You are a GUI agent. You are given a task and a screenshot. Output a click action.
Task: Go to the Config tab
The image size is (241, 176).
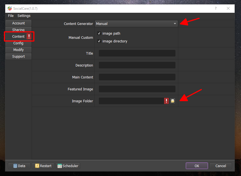tap(18, 43)
